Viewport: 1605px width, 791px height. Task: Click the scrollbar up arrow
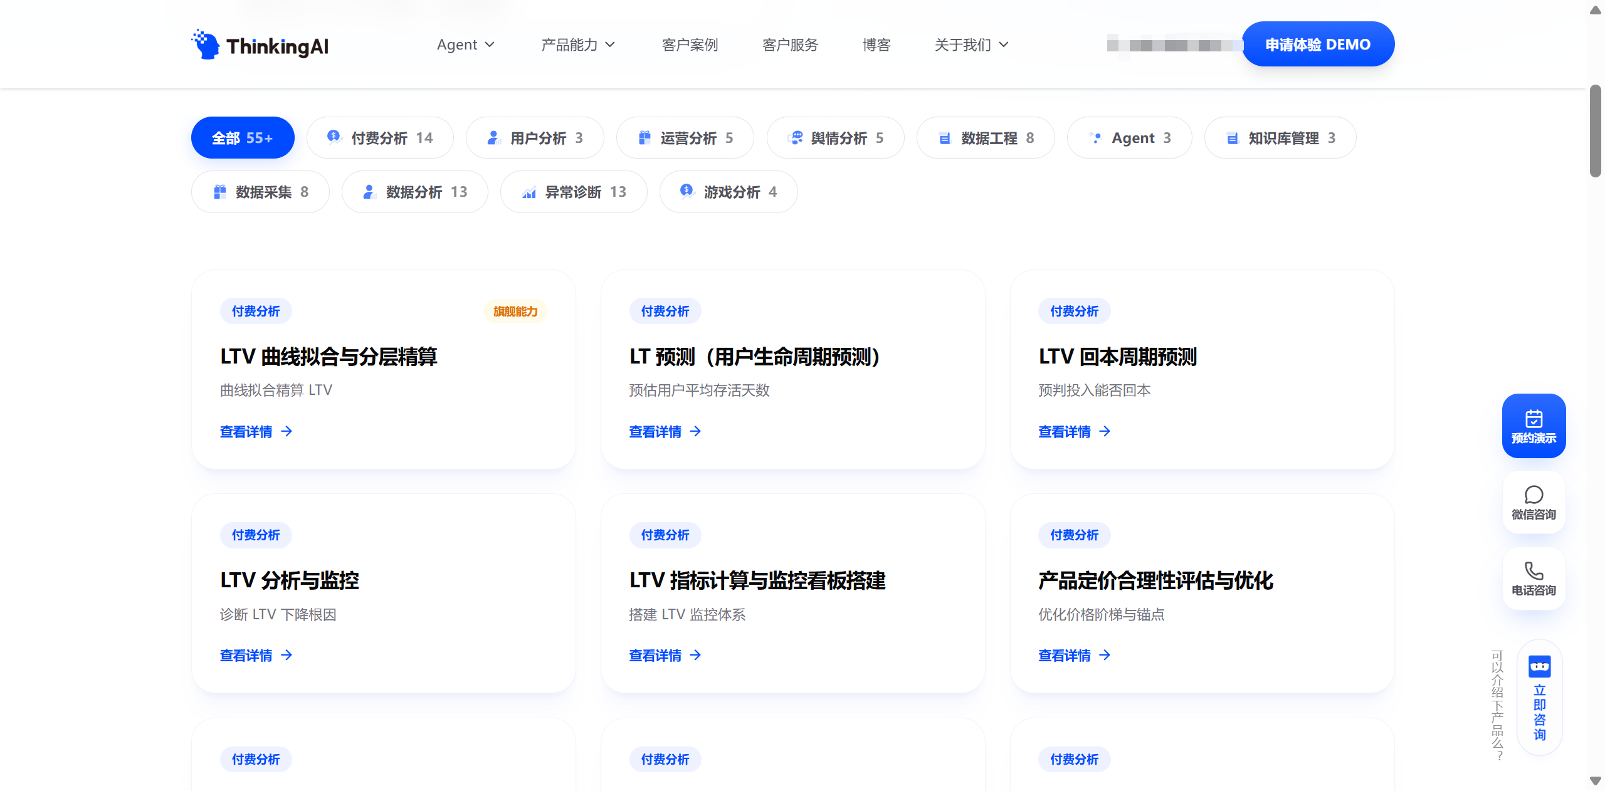point(1596,10)
